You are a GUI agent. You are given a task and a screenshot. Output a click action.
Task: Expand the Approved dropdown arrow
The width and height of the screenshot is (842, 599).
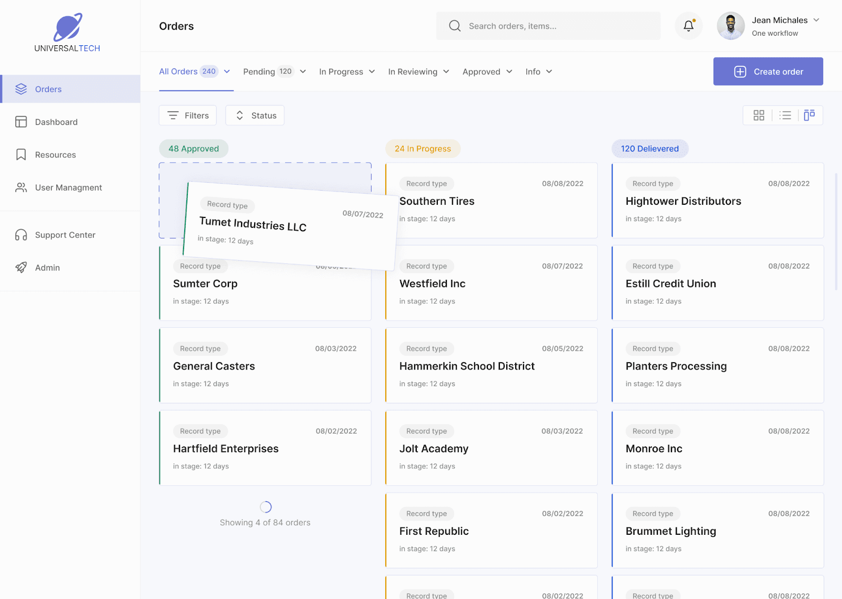509,72
